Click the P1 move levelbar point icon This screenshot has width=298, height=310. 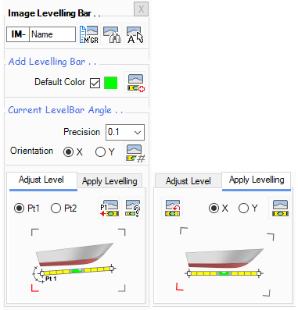(109, 208)
